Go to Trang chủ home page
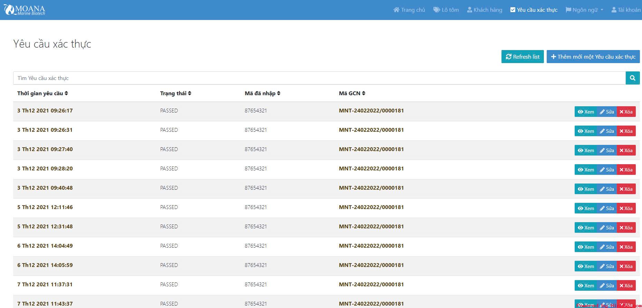The width and height of the screenshot is (642, 308). [409, 10]
